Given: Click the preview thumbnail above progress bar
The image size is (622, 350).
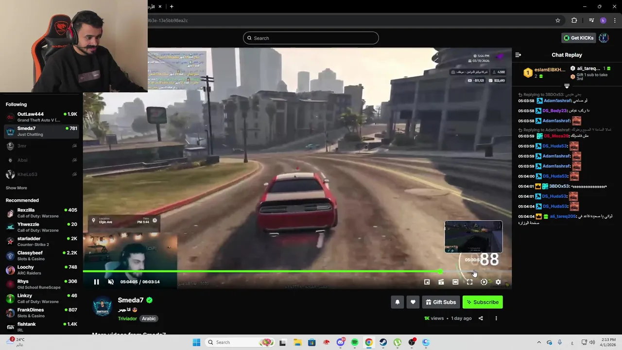Looking at the screenshot, I should pyautogui.click(x=473, y=237).
